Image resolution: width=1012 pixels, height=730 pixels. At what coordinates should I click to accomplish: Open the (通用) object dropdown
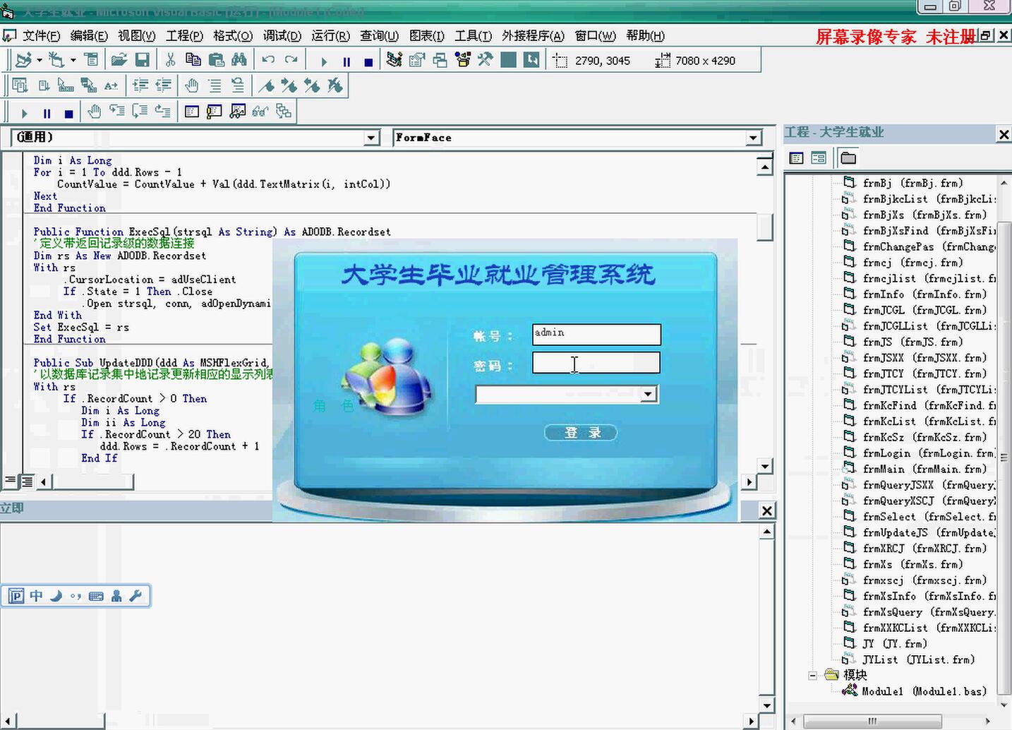tap(372, 138)
